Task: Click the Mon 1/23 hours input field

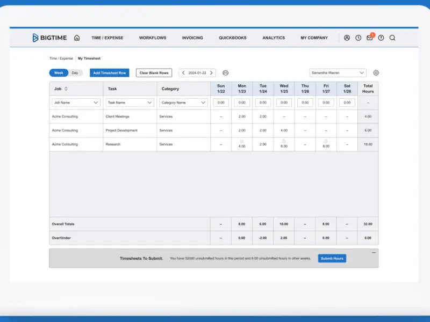Action: [x=242, y=103]
